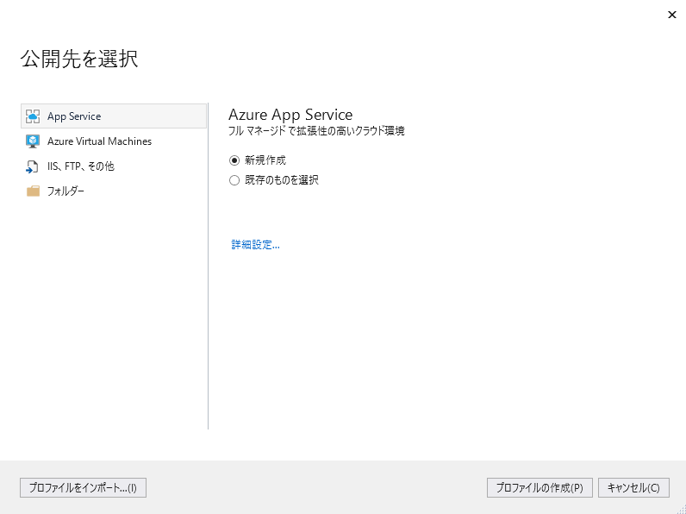Click the プロファイルの作成(P) button
The width and height of the screenshot is (686, 514).
click(539, 488)
